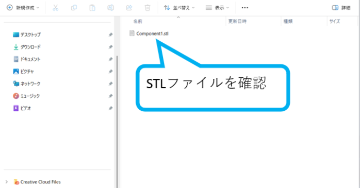Select the Component1.stl file

(x=149, y=33)
